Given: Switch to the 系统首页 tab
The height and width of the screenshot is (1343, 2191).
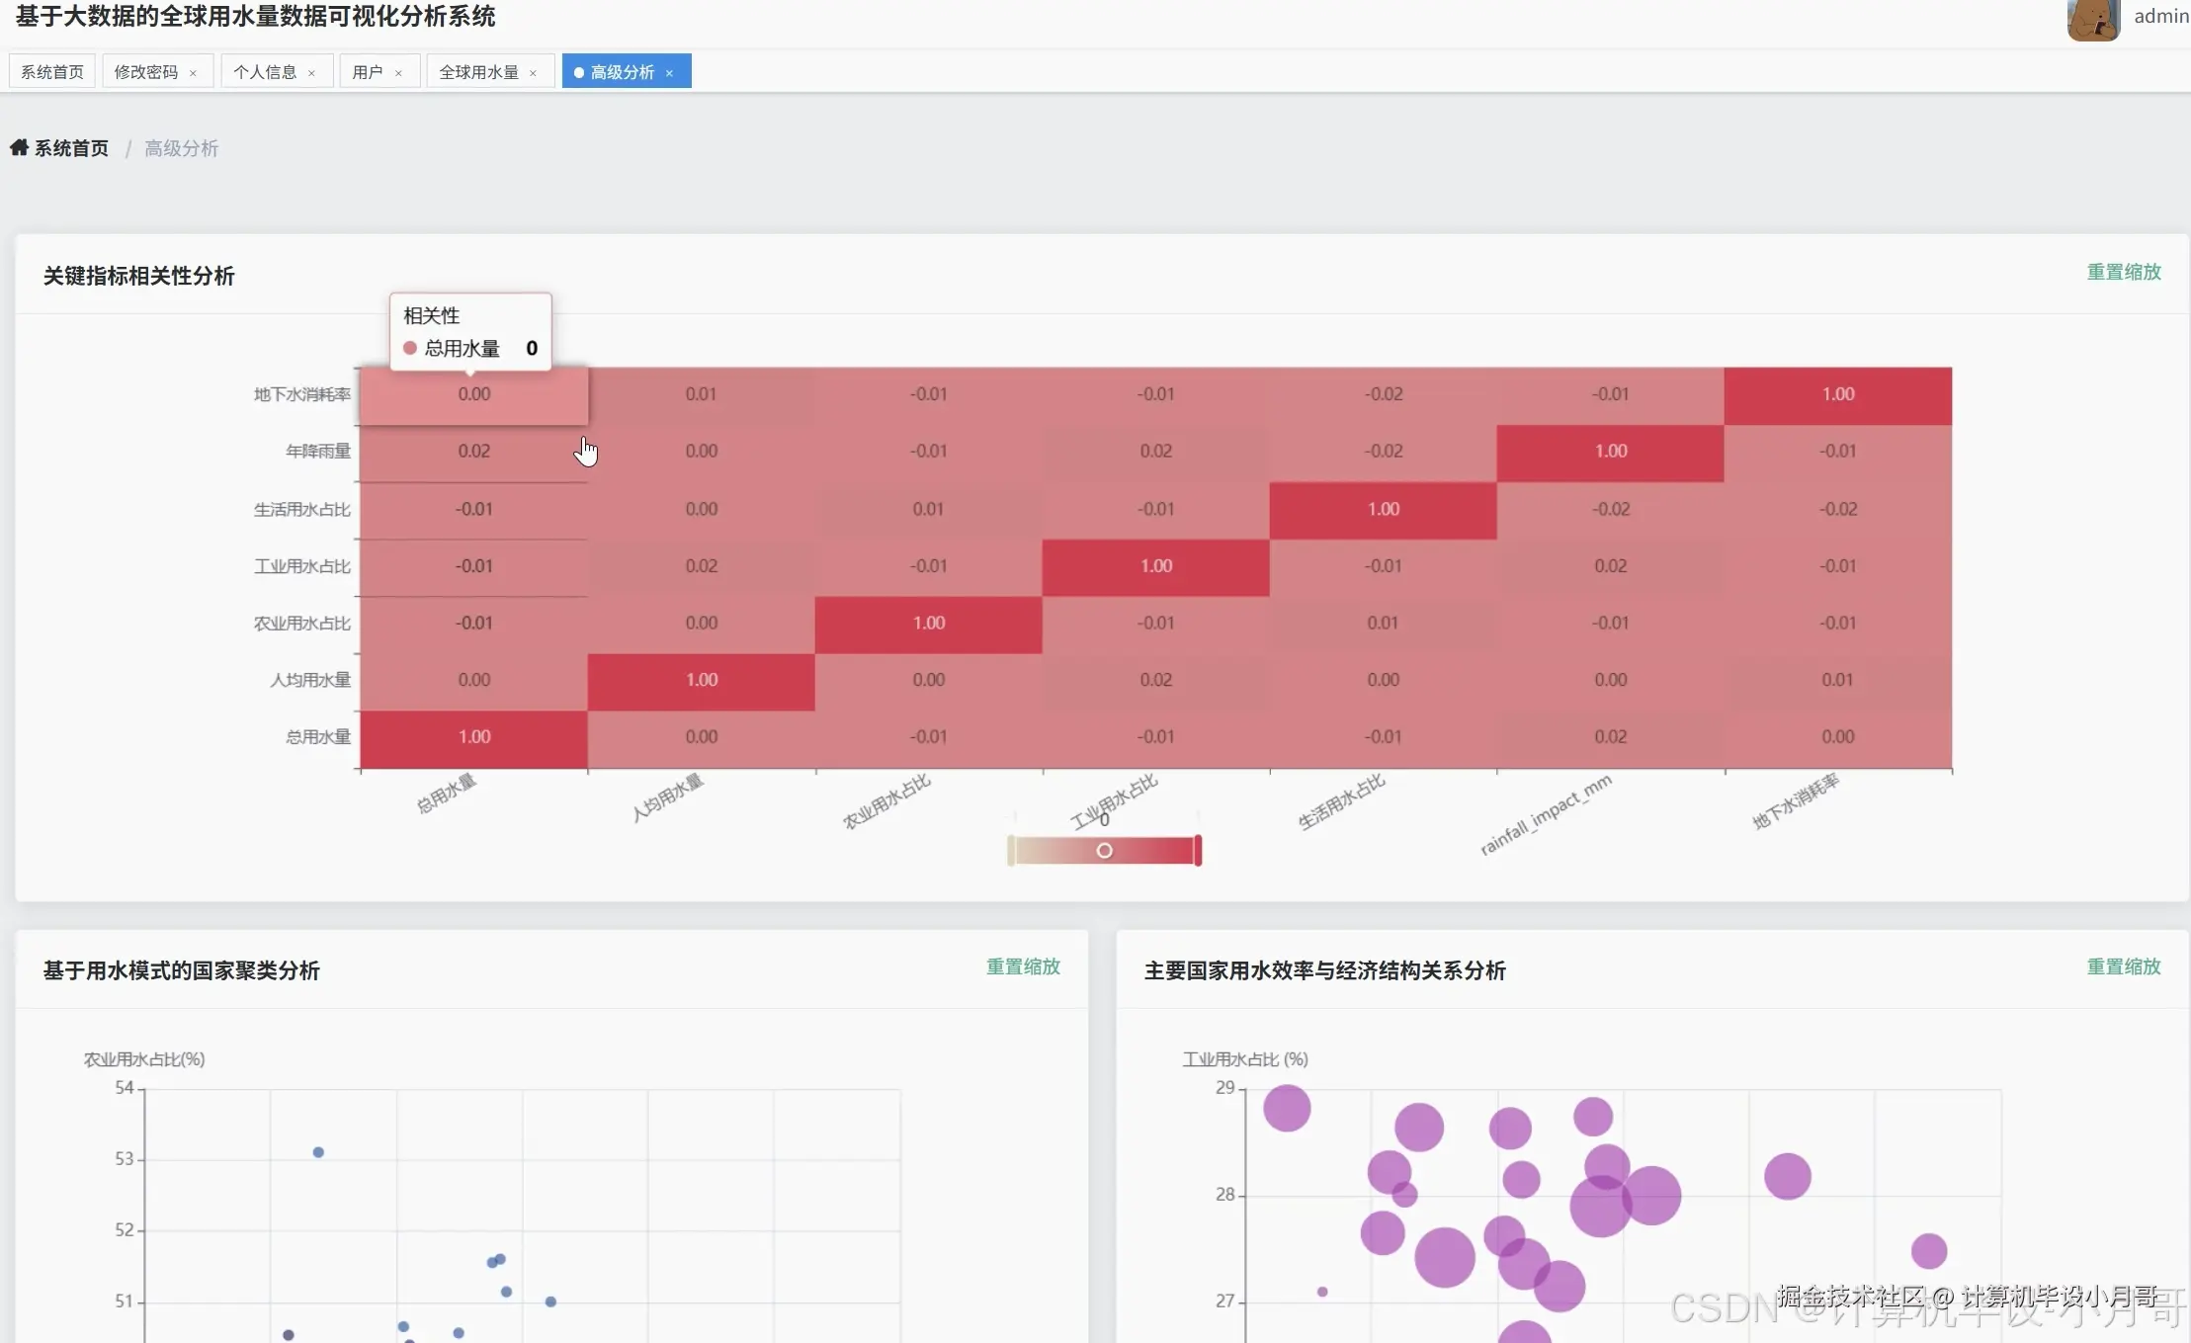Looking at the screenshot, I should (x=52, y=72).
